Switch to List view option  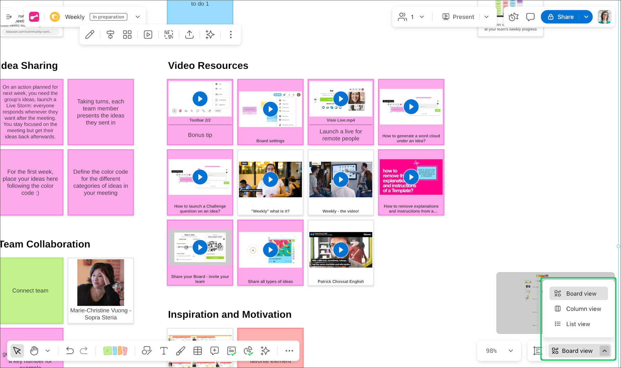pos(578,324)
